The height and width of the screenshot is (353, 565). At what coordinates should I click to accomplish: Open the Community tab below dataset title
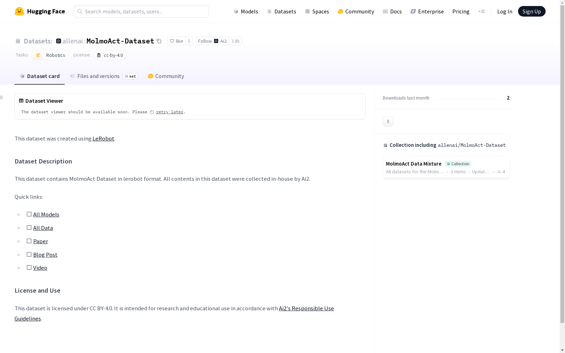click(x=166, y=76)
